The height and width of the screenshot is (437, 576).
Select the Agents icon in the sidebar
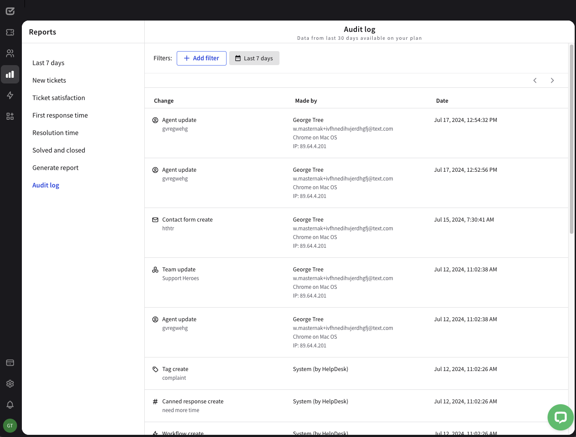point(10,53)
